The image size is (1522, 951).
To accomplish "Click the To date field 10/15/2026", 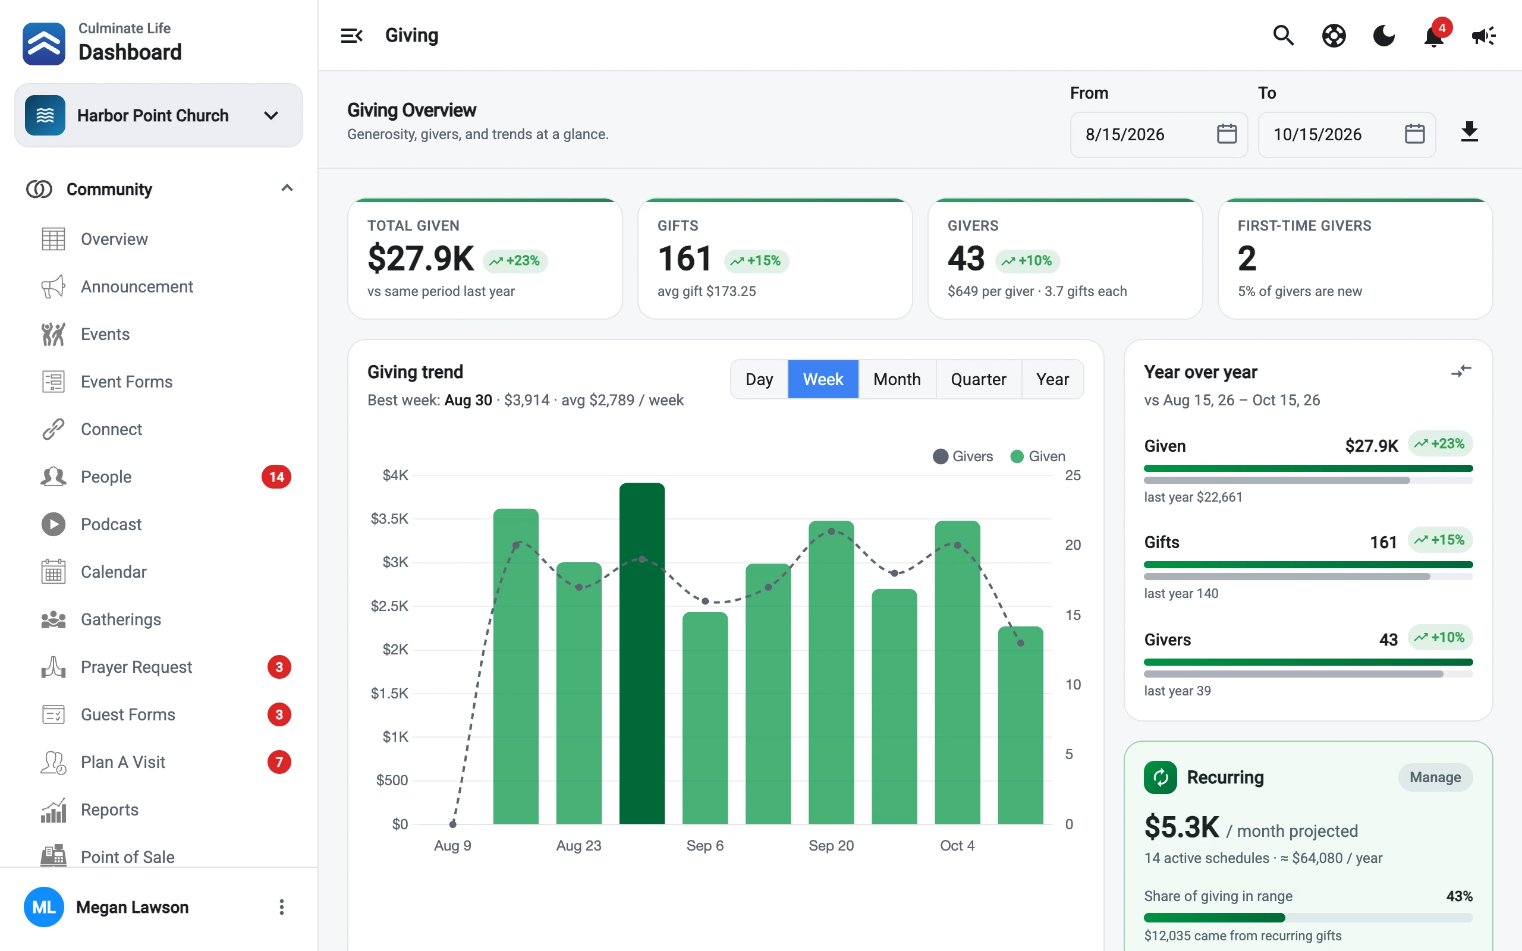I will 1347,134.
